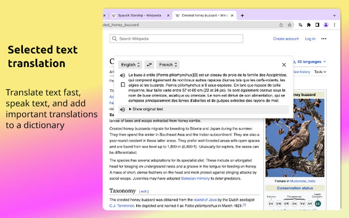
Task: Swap translation languages with arrows icon
Action: coord(149,65)
